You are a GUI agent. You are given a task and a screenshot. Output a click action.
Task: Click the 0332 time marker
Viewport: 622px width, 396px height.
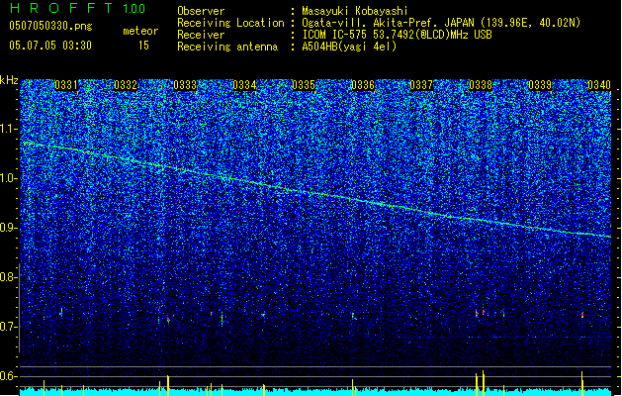(126, 85)
